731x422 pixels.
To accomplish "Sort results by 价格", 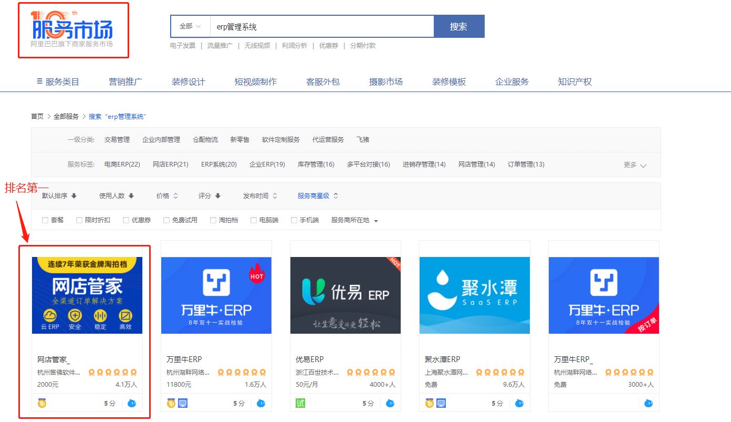I will (x=167, y=195).
